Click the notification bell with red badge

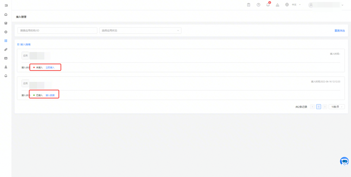pos(268,5)
